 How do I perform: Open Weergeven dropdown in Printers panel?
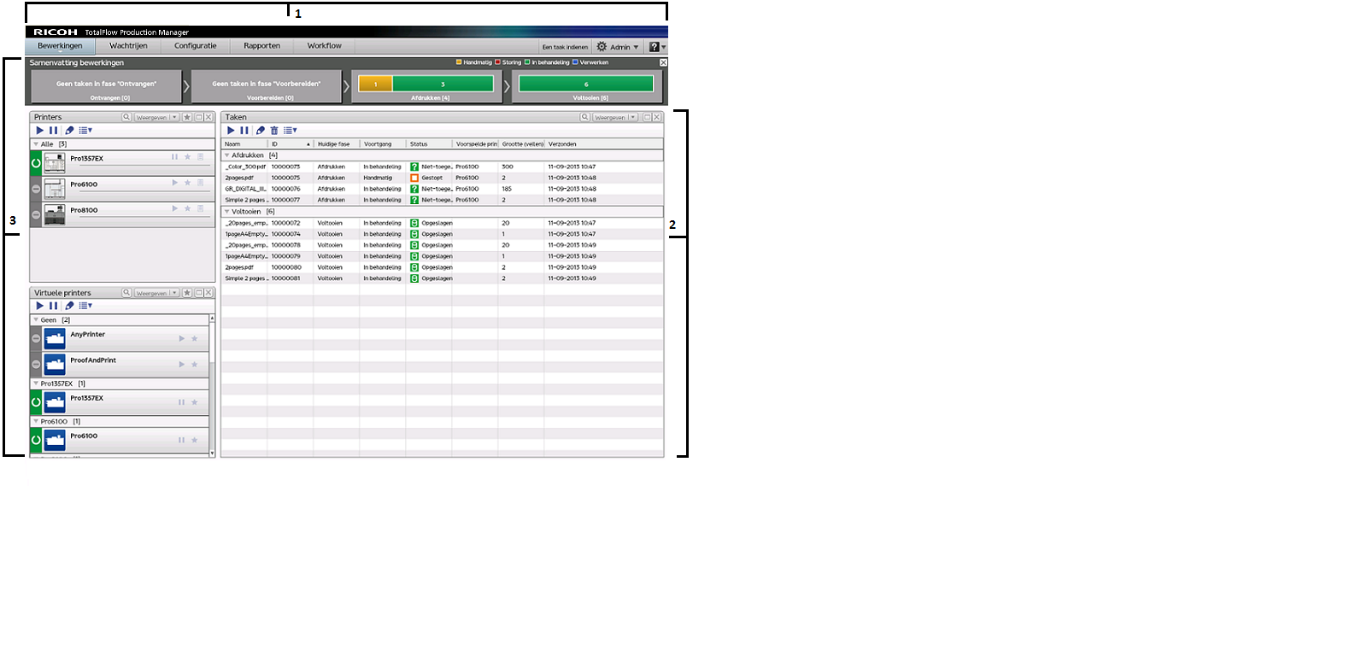[156, 117]
